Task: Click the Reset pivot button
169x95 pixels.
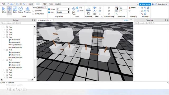Action: (x=80, y=11)
